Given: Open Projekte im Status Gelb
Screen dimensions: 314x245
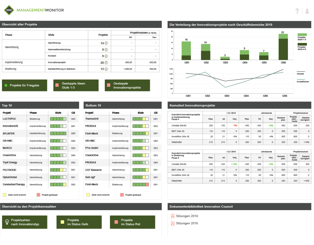Looking at the screenshot, I should [79, 222].
